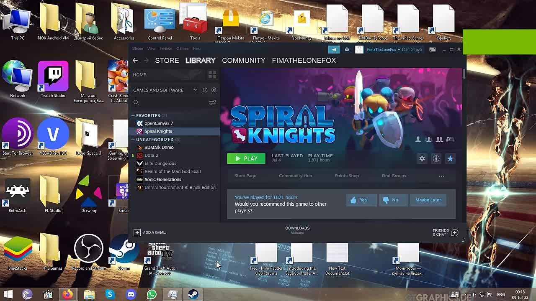The height and width of the screenshot is (301, 536).
Task: Show Spiral Knights game info icon
Action: (x=436, y=158)
